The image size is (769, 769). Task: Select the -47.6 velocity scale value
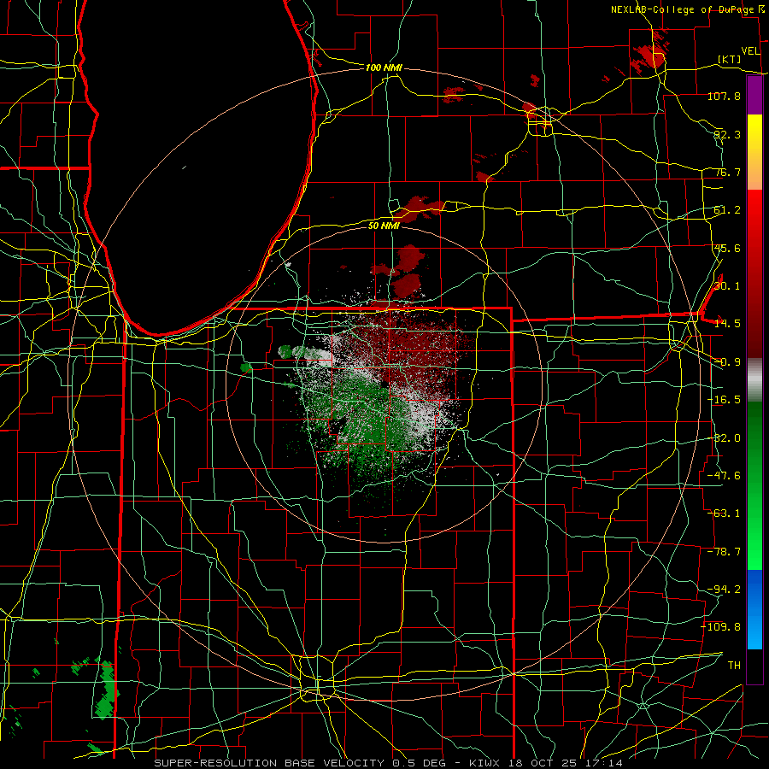724,476
